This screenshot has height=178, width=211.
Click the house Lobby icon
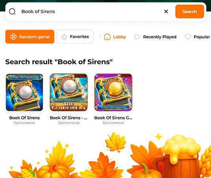(x=107, y=37)
